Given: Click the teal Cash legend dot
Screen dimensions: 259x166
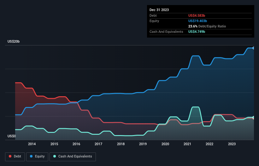Looking at the screenshot, I should (x=55, y=156).
